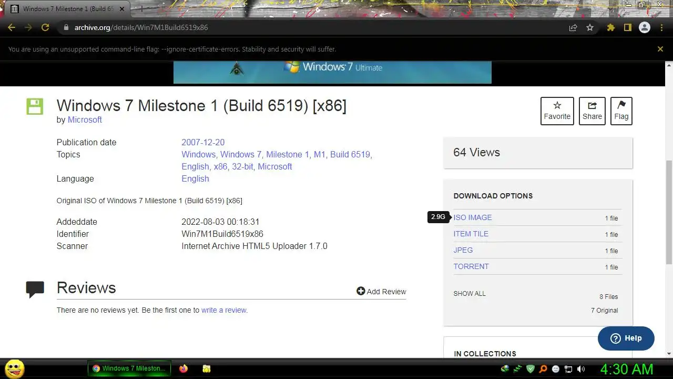The image size is (673, 379).
Task: Launch Firefox from the taskbar
Action: pyautogui.click(x=183, y=368)
